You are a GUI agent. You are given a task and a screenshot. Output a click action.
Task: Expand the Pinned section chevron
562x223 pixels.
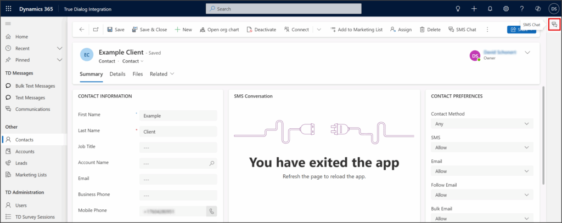(60, 60)
